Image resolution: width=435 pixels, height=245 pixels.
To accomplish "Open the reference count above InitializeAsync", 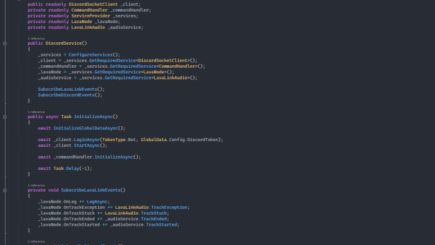I will (36, 112).
